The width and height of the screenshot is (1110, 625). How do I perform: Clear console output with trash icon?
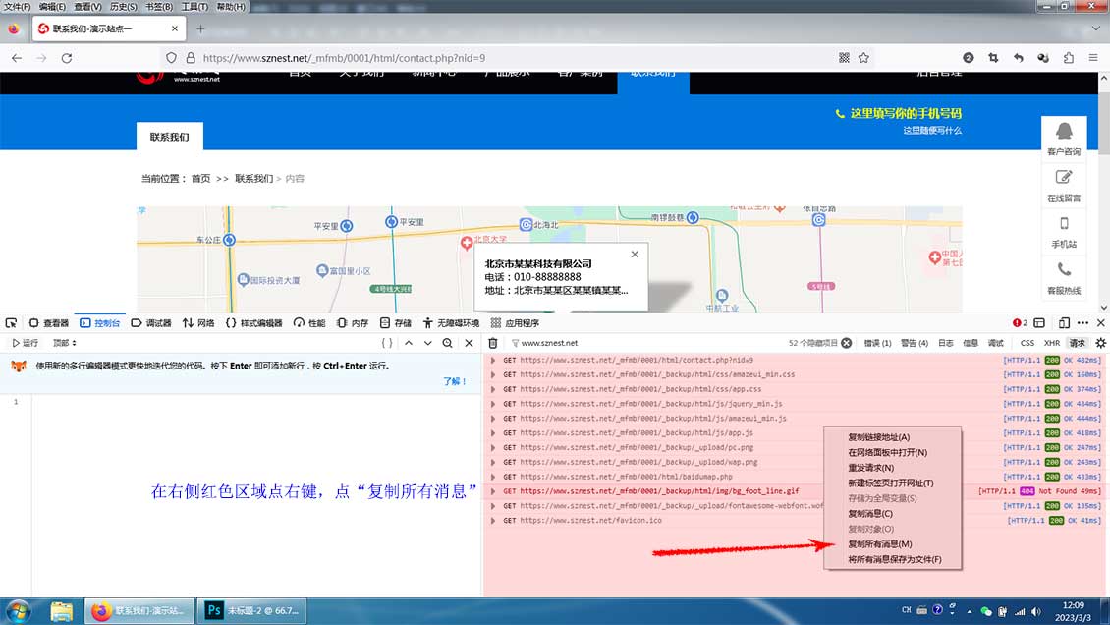pos(493,343)
